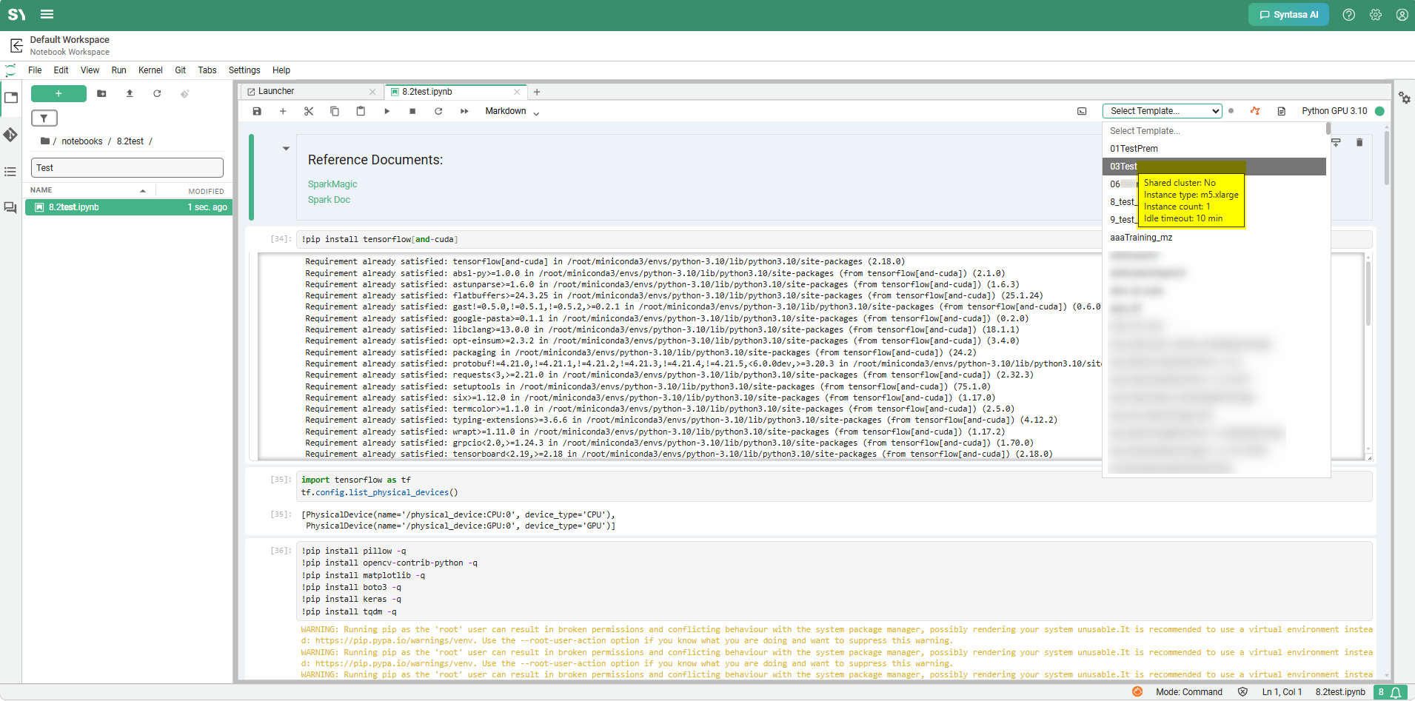Restart the kernel with the circular arrow icon
The height and width of the screenshot is (701, 1415).
(x=438, y=111)
